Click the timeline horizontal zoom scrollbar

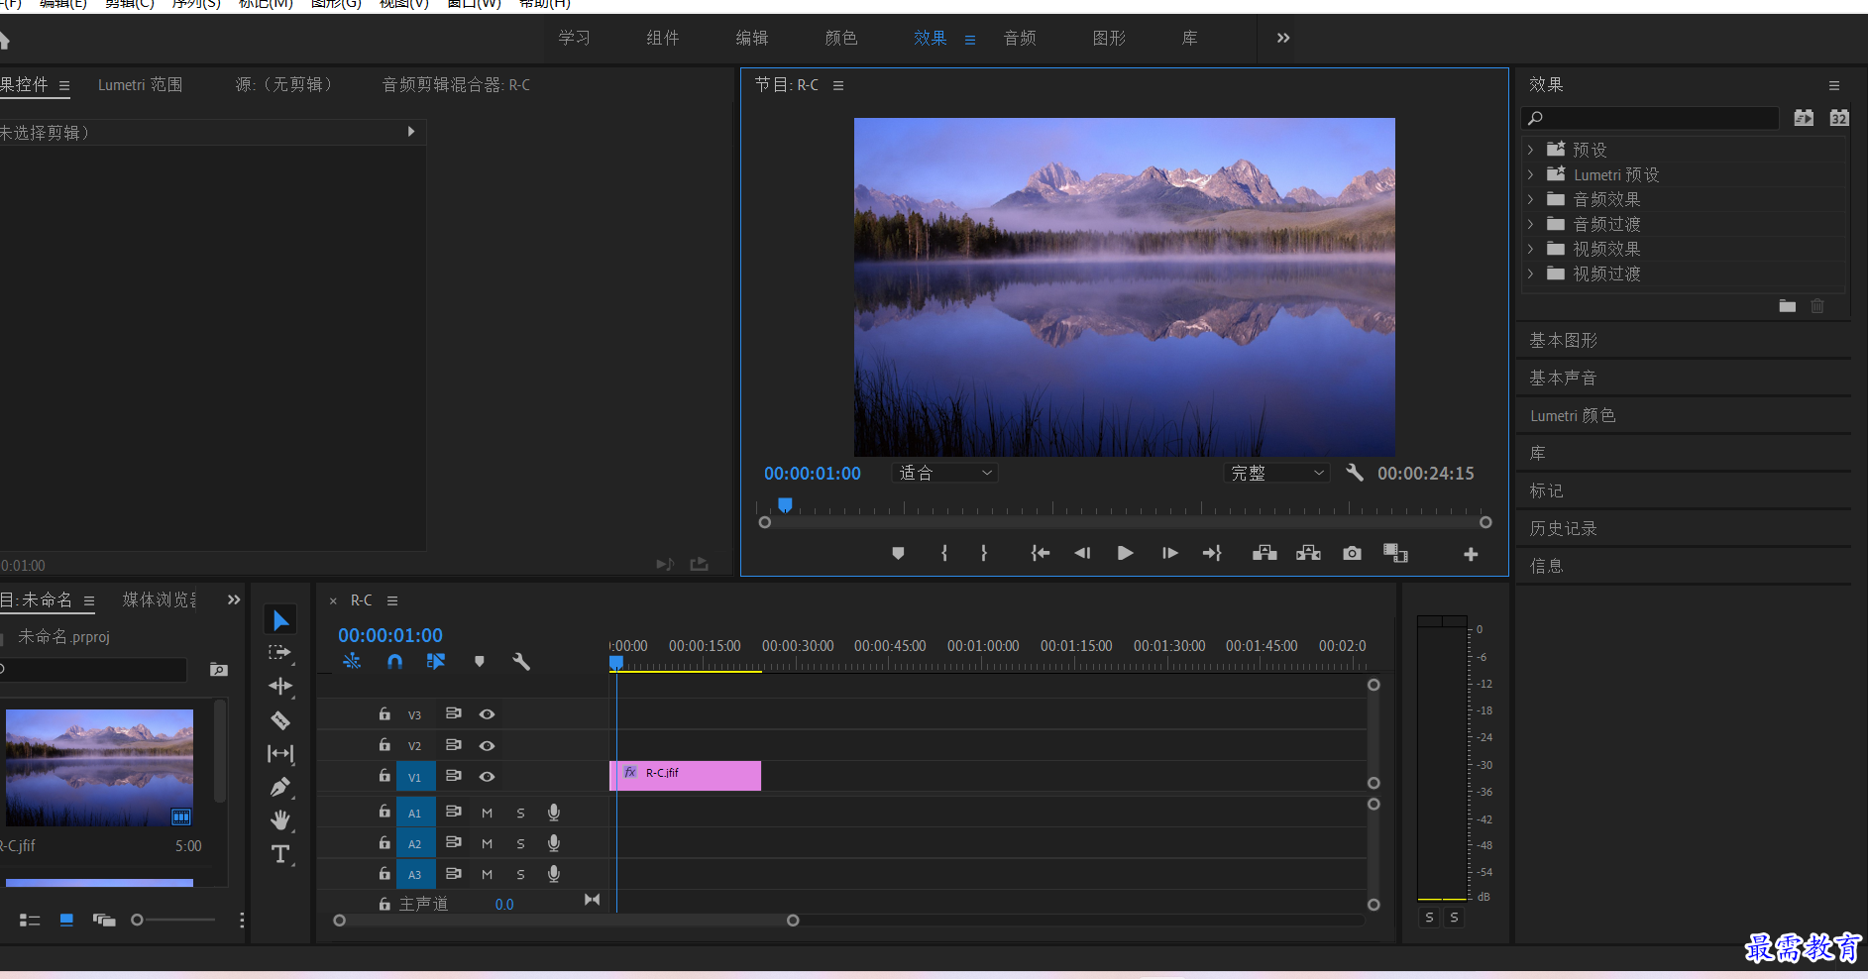[x=566, y=921]
